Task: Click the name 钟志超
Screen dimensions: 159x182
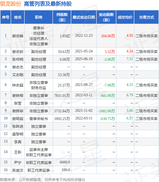Action: click(18, 85)
